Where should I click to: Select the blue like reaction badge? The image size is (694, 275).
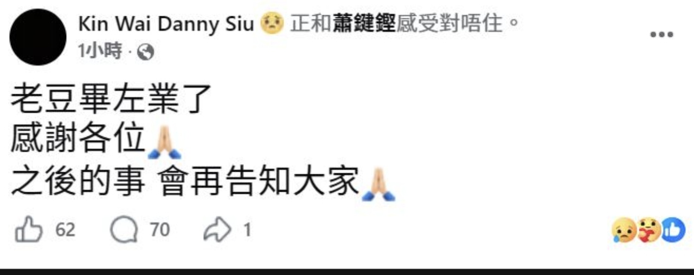click(x=673, y=230)
